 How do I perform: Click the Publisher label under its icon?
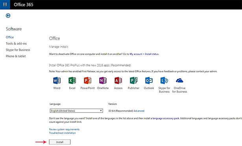(x=133, y=88)
